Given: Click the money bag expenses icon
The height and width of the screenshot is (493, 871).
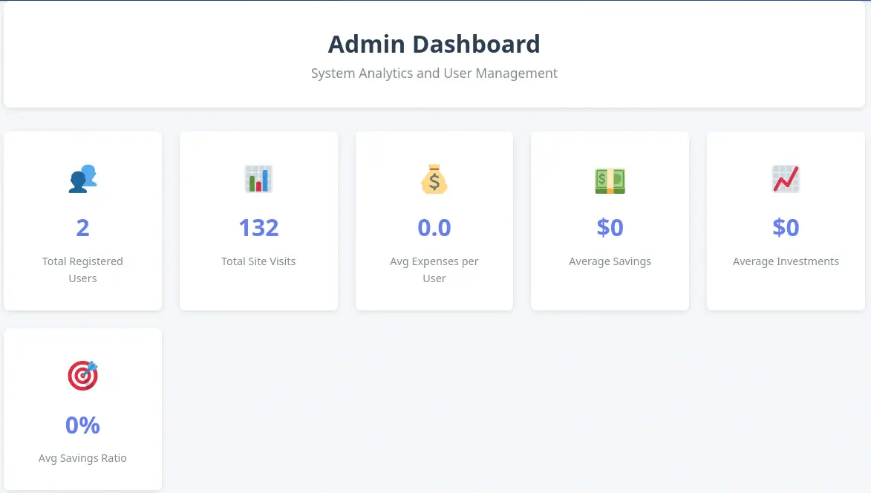Looking at the screenshot, I should pos(434,179).
